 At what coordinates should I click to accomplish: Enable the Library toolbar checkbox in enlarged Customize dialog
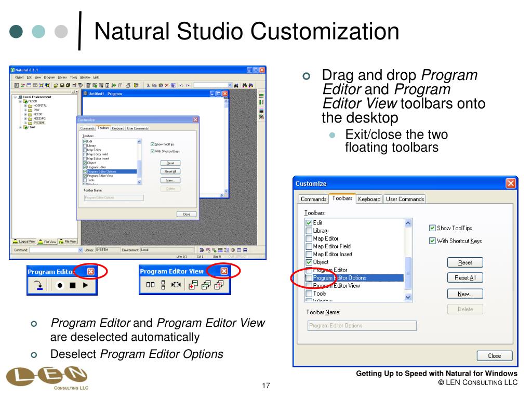coord(309,231)
